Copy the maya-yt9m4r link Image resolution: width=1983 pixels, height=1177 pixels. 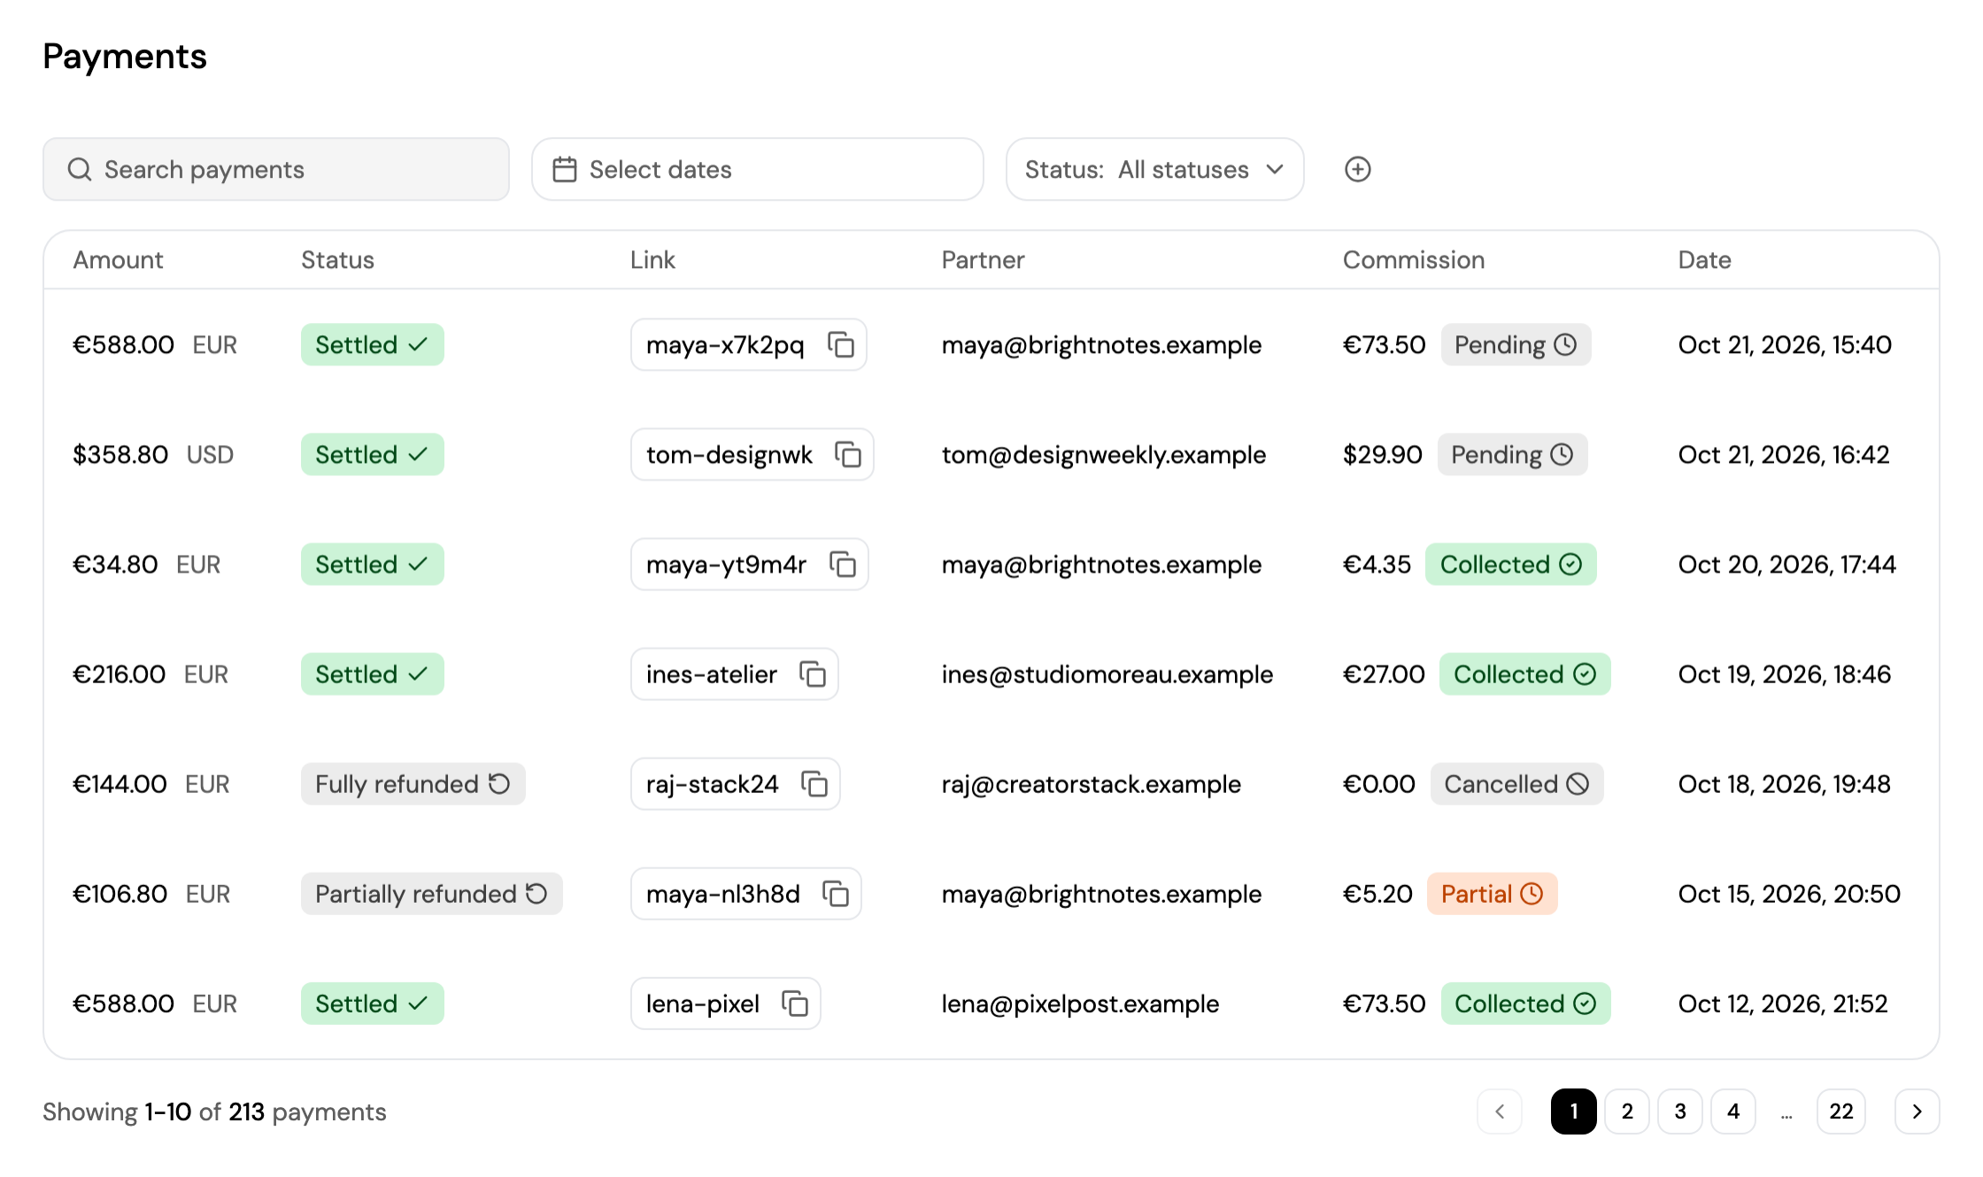coord(842,564)
